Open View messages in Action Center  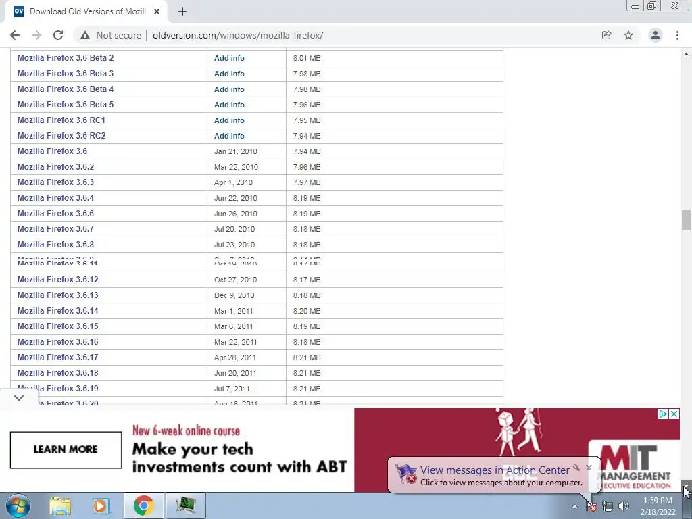495,470
